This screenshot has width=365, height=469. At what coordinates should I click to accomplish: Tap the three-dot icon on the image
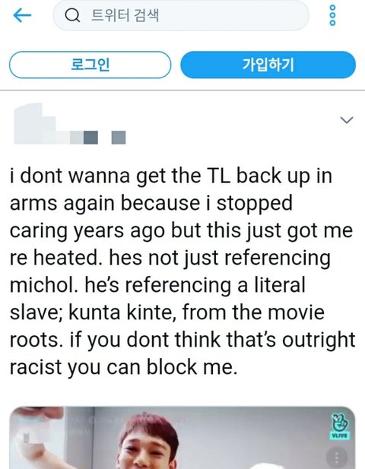[337, 458]
